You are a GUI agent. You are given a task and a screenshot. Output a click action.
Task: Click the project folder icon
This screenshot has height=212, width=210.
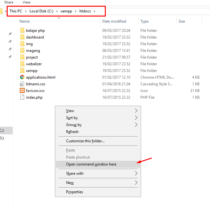pyautogui.click(x=22, y=57)
